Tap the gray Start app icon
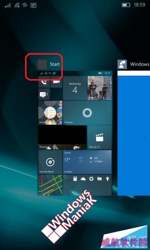150x250 pixels. [x=42, y=64]
